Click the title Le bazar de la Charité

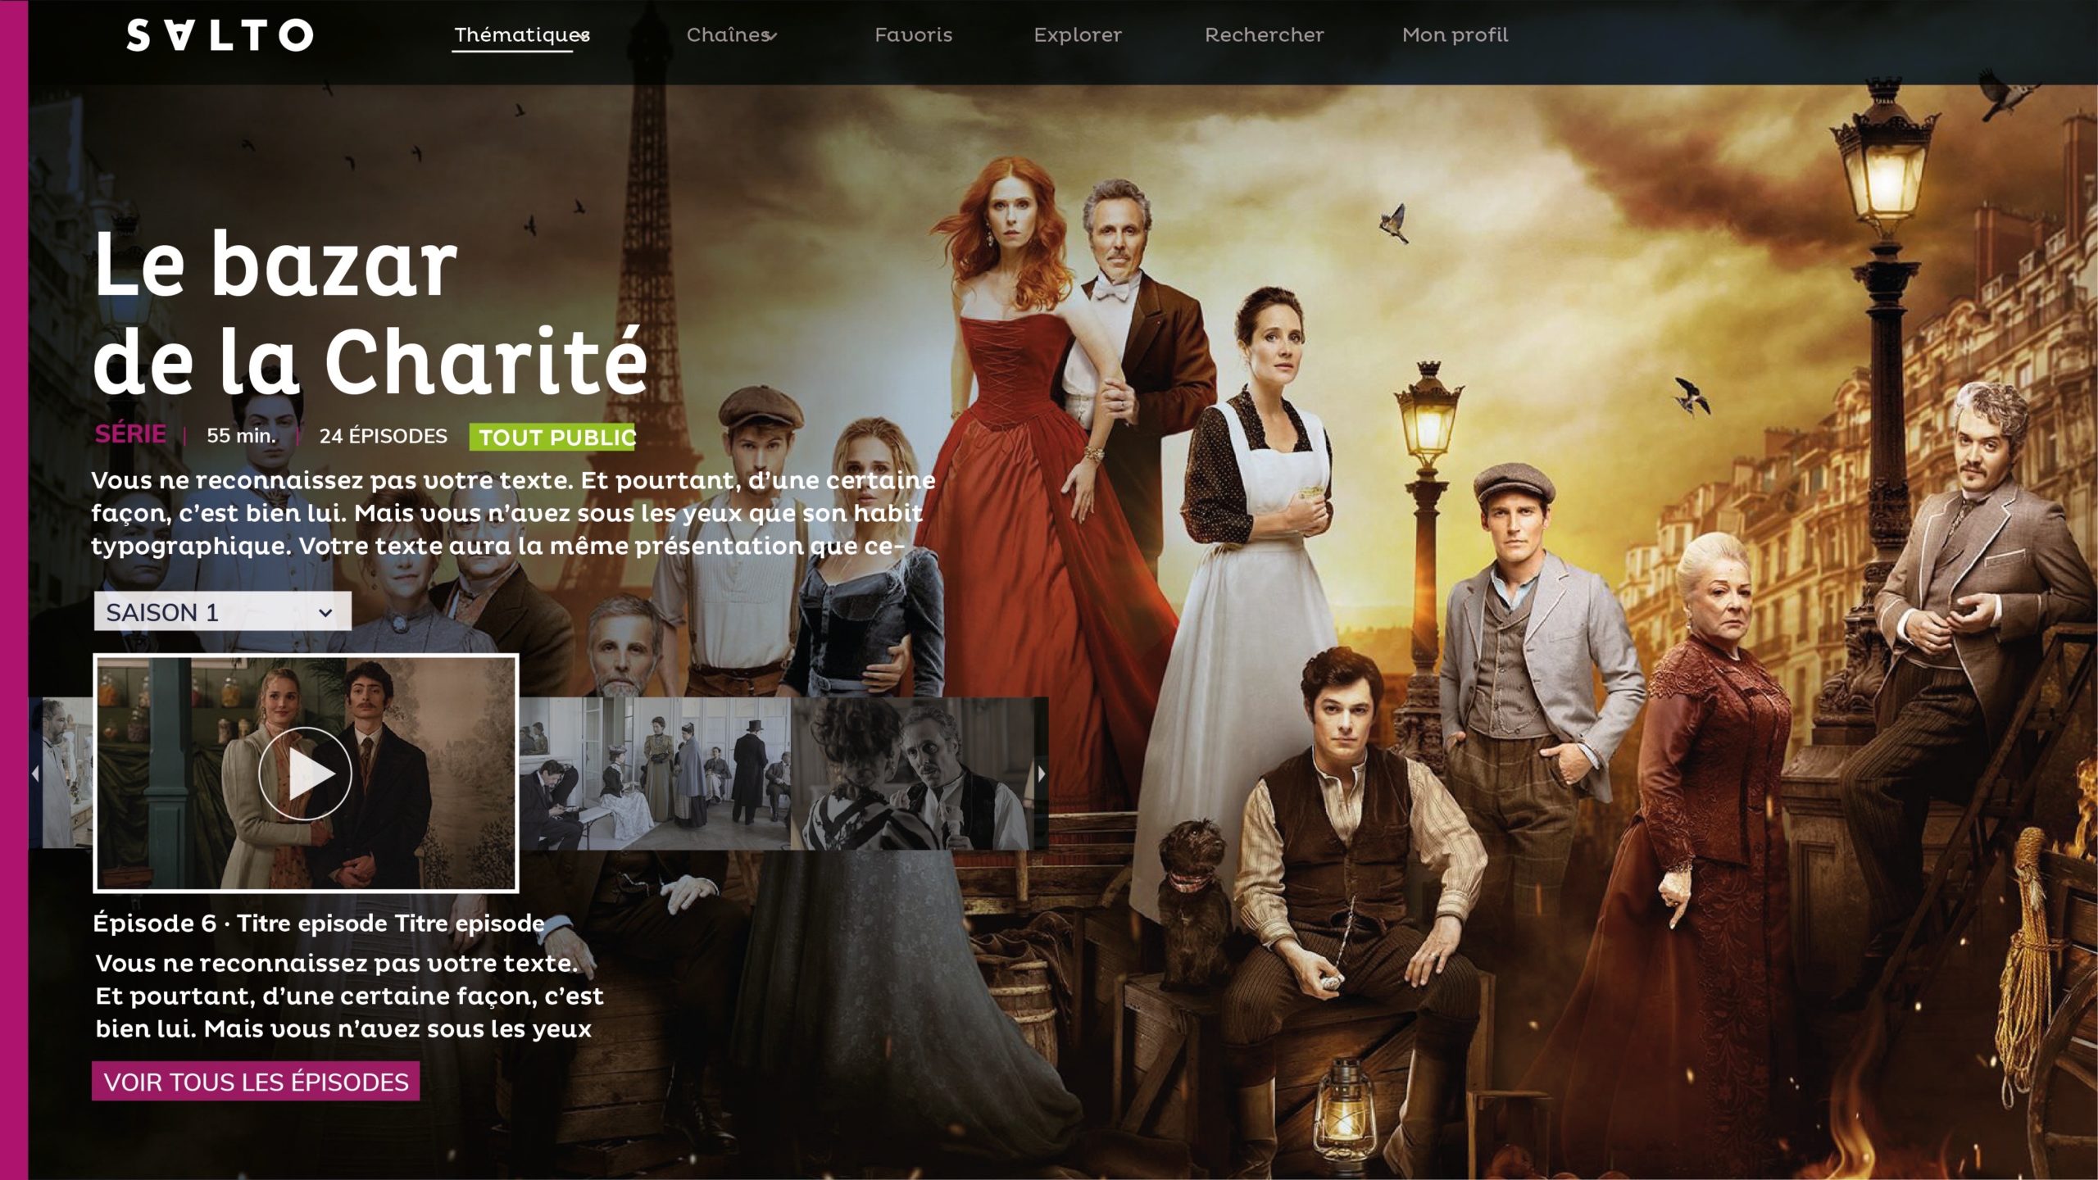click(x=370, y=311)
